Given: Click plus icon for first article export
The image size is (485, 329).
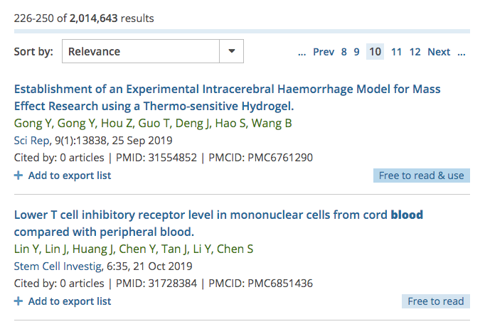Looking at the screenshot, I should 18,176.
